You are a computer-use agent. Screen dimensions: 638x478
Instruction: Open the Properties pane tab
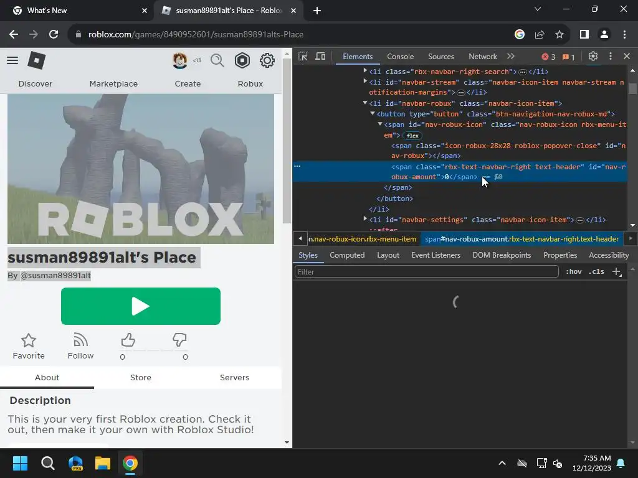pyautogui.click(x=560, y=255)
